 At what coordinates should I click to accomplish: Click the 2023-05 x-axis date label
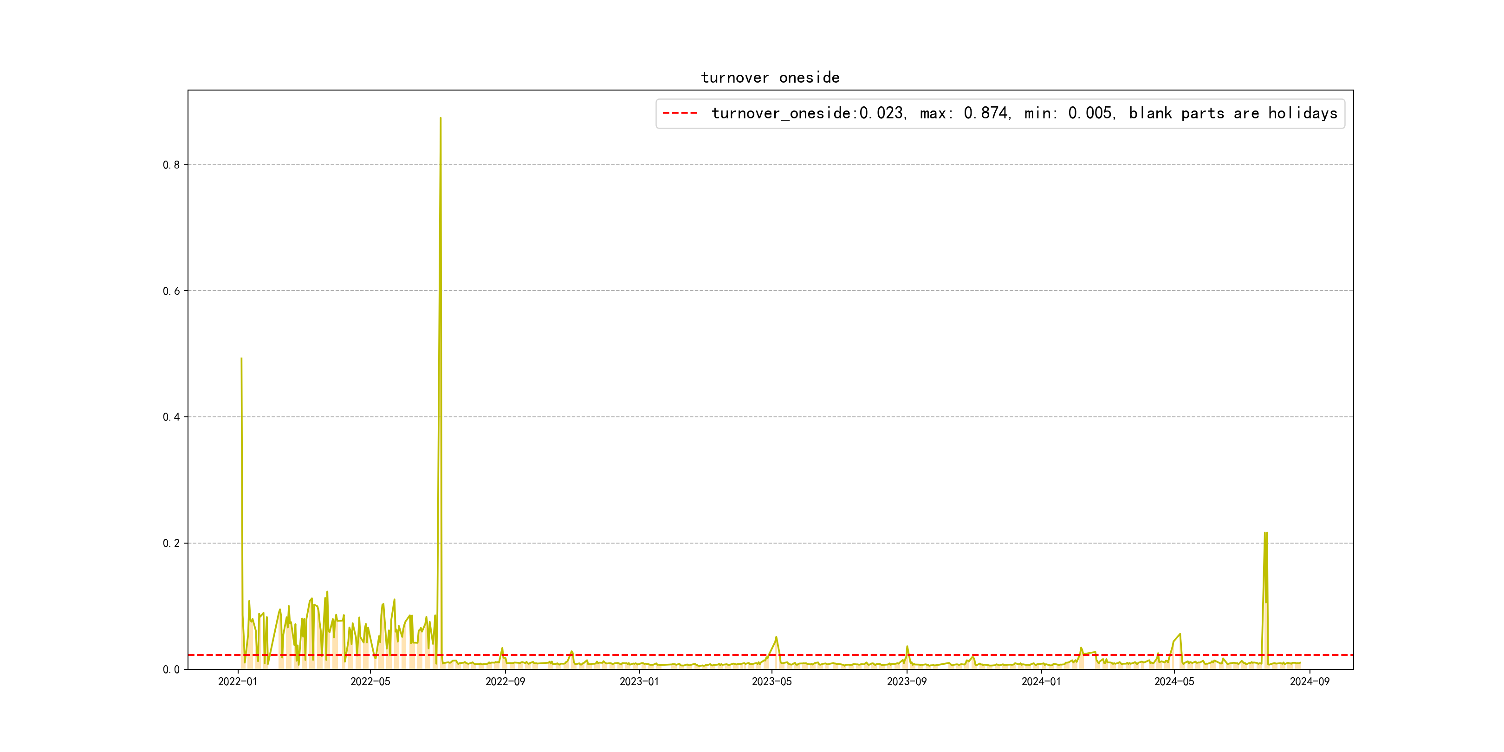[x=771, y=682]
